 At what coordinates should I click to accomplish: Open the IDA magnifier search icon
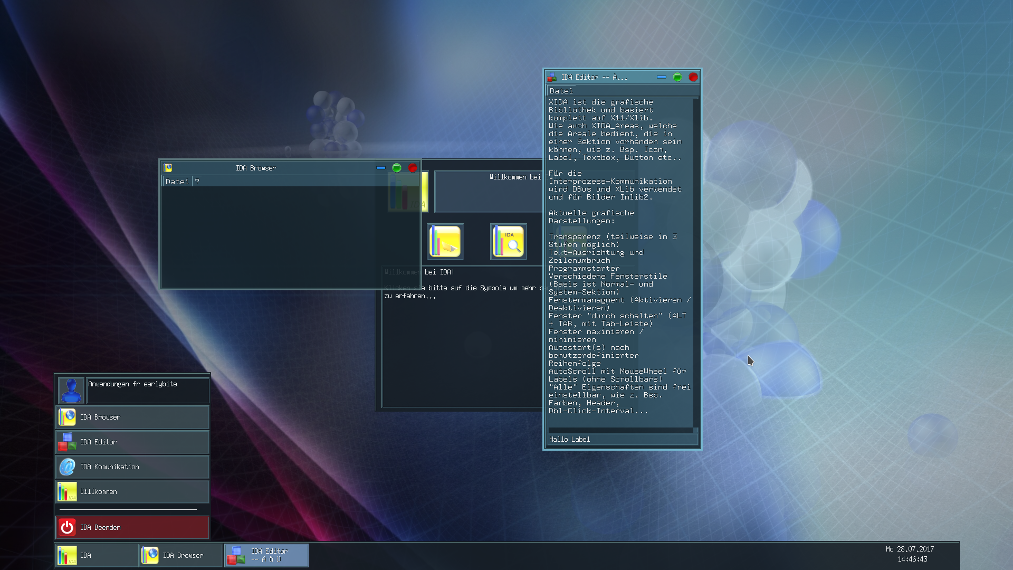coord(508,241)
